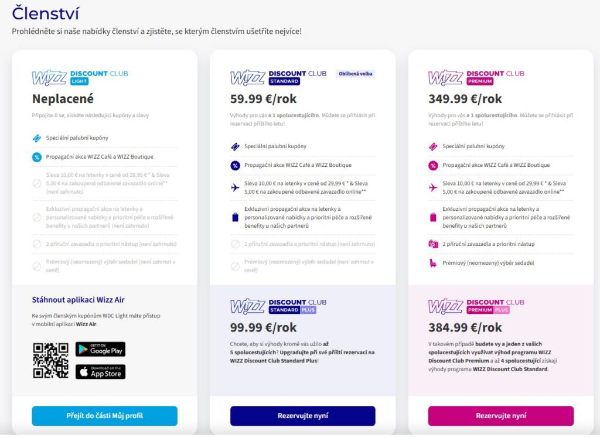
Task: Click "Rezervujte nyní" in the Standard column
Action: click(302, 416)
